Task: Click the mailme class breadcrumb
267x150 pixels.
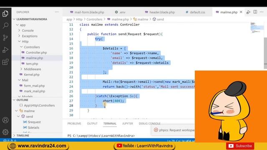Action: pos(143,20)
